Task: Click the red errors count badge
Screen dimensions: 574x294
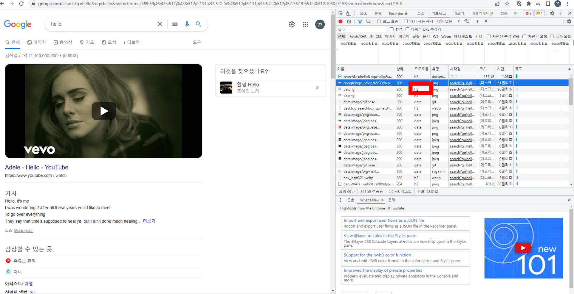Action: 528,13
